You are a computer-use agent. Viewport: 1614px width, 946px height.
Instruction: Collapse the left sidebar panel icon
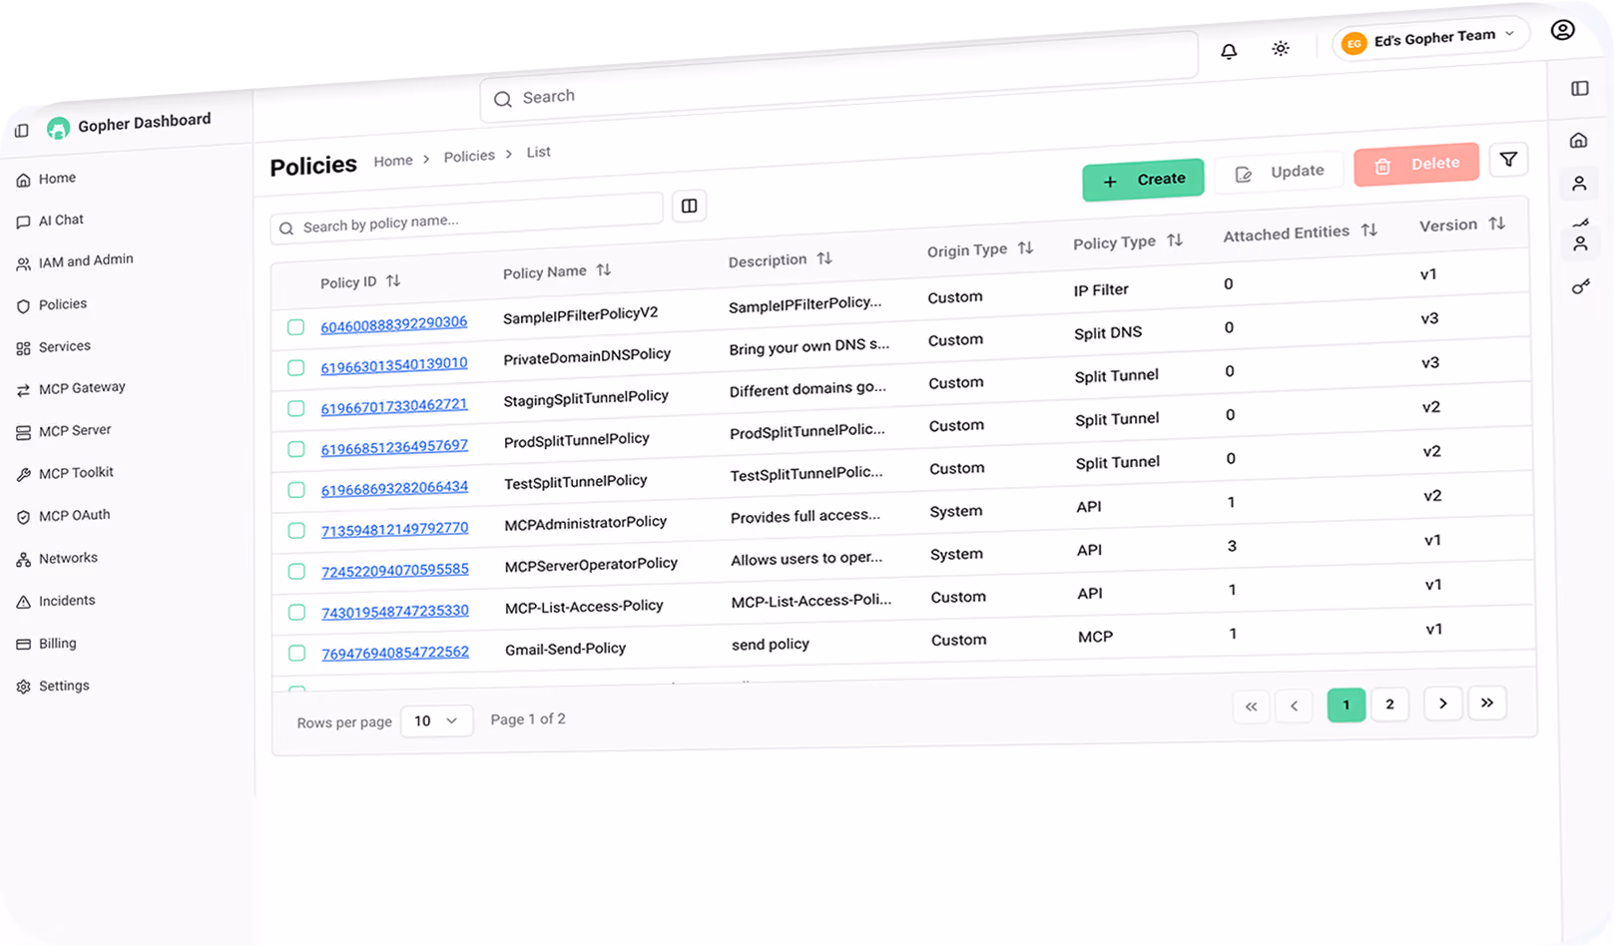[x=22, y=131]
